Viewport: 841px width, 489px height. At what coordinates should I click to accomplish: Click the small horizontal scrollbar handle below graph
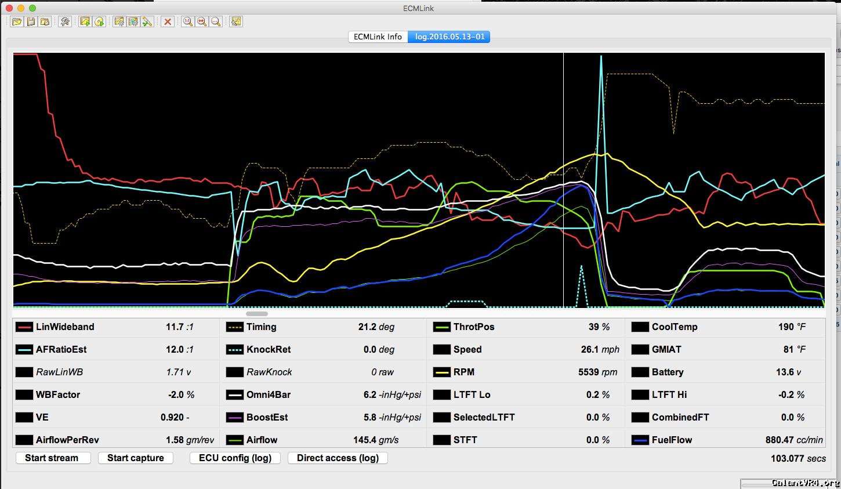[257, 314]
